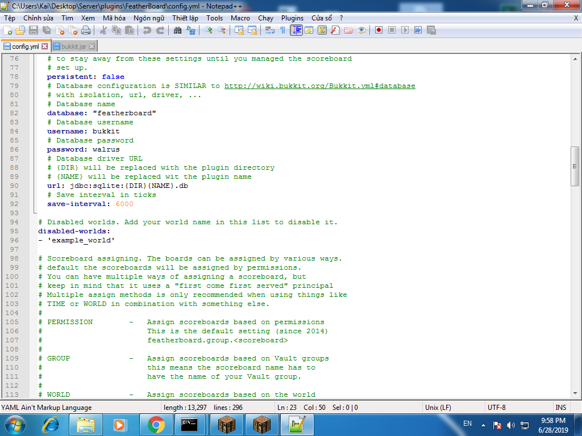Viewport: 582px width, 436px height.
Task: Click the Print toolbar icon
Action: tap(86, 31)
